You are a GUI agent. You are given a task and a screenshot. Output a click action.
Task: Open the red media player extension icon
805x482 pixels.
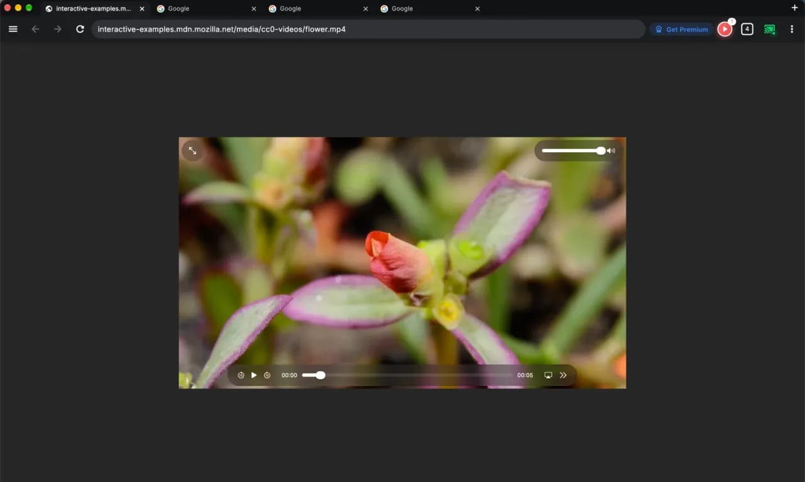pos(725,29)
